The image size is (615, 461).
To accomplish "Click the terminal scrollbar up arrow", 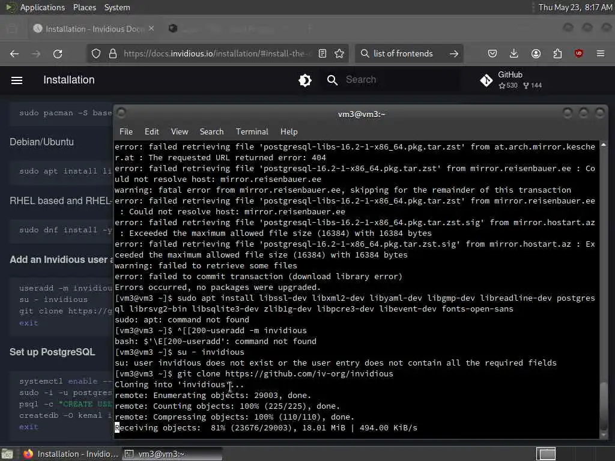I will pos(604,145).
